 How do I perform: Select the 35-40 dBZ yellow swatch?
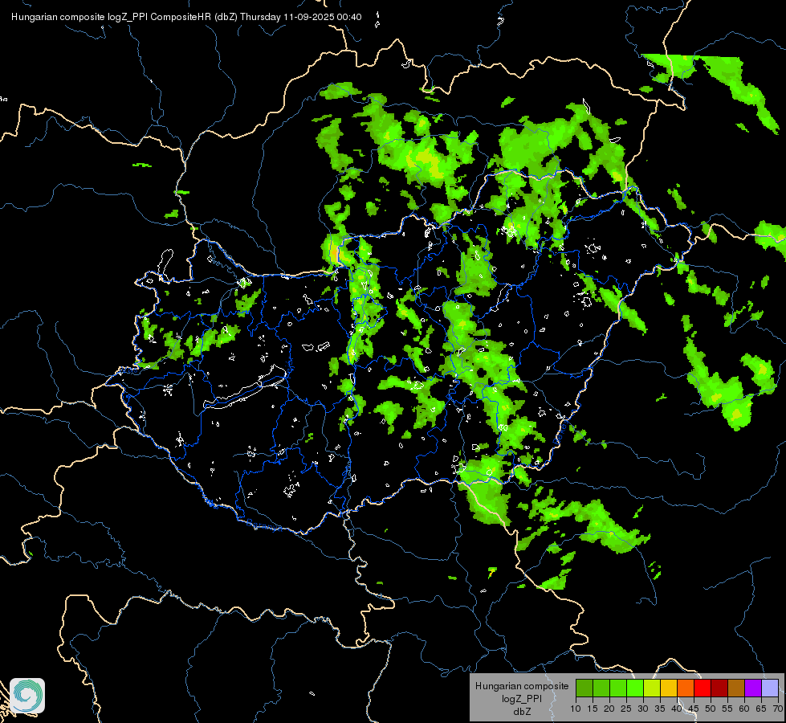[x=669, y=688]
